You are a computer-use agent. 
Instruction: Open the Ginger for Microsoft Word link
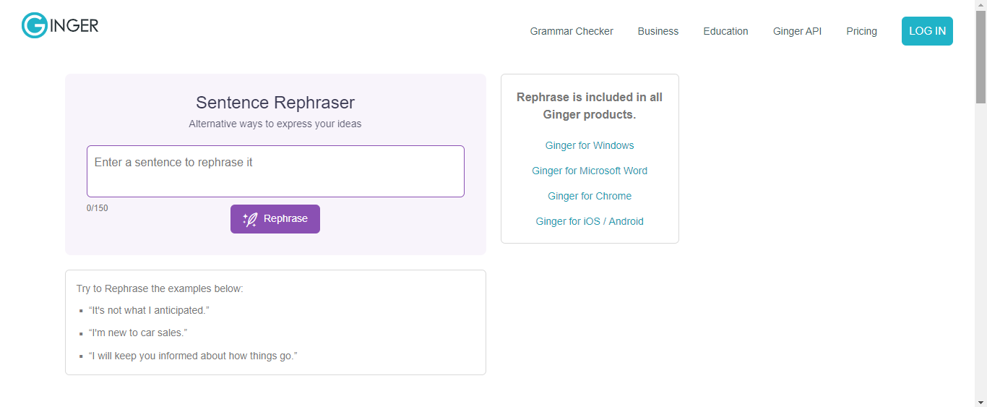[590, 171]
